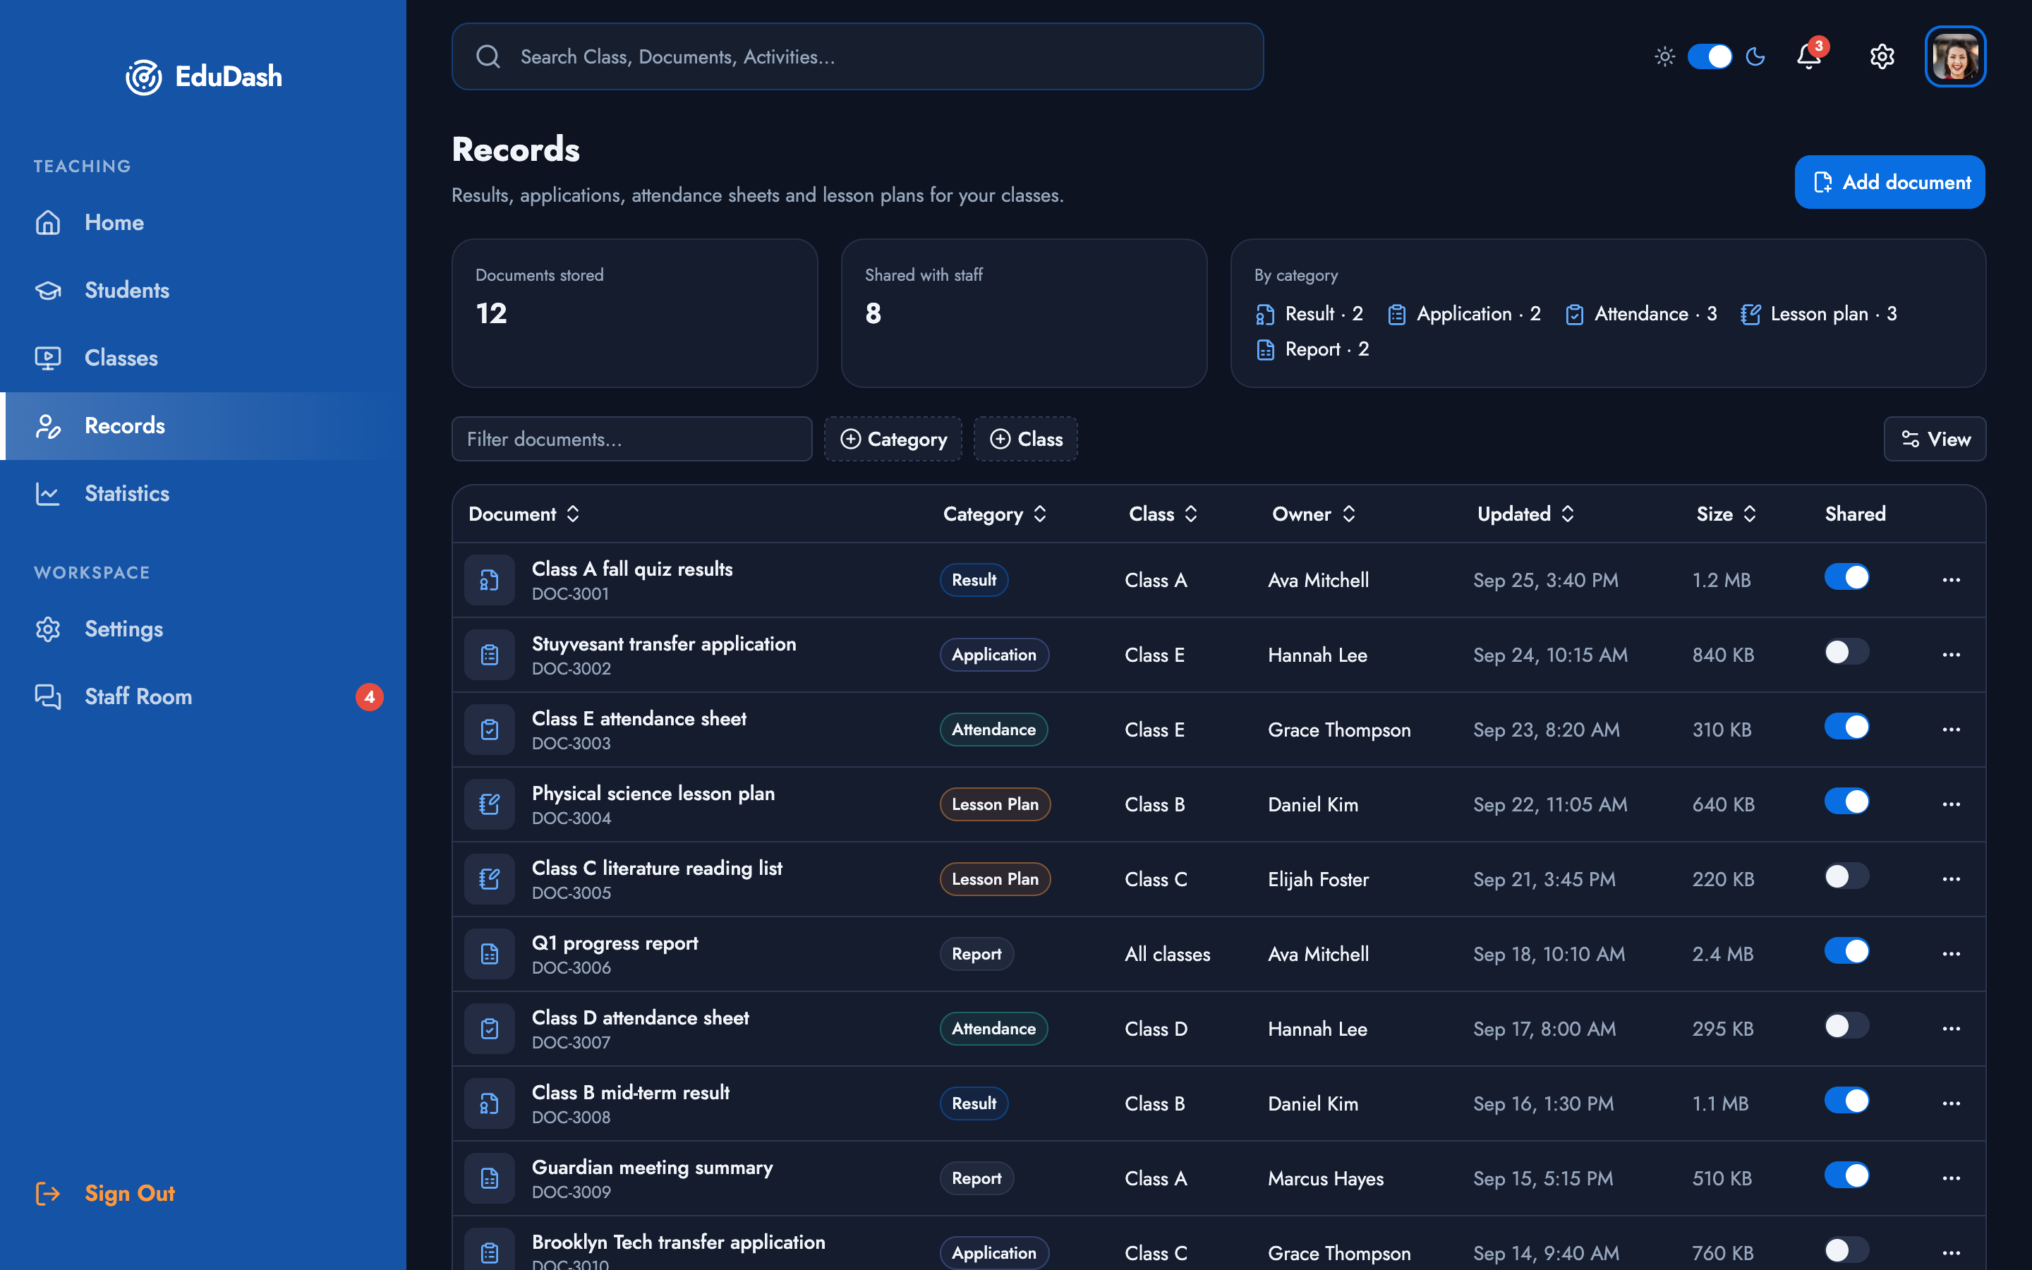Click file icon of Physical science lesson plan

[490, 804]
